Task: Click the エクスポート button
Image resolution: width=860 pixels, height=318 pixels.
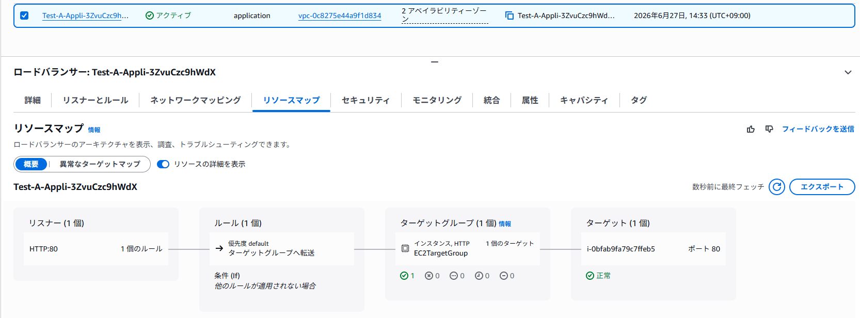Action: click(822, 187)
